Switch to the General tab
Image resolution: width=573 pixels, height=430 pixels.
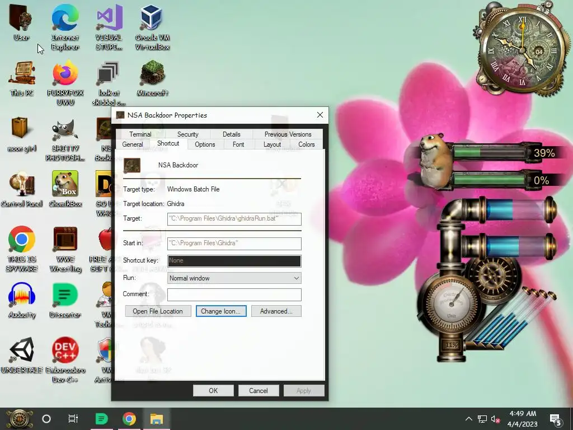(x=133, y=144)
